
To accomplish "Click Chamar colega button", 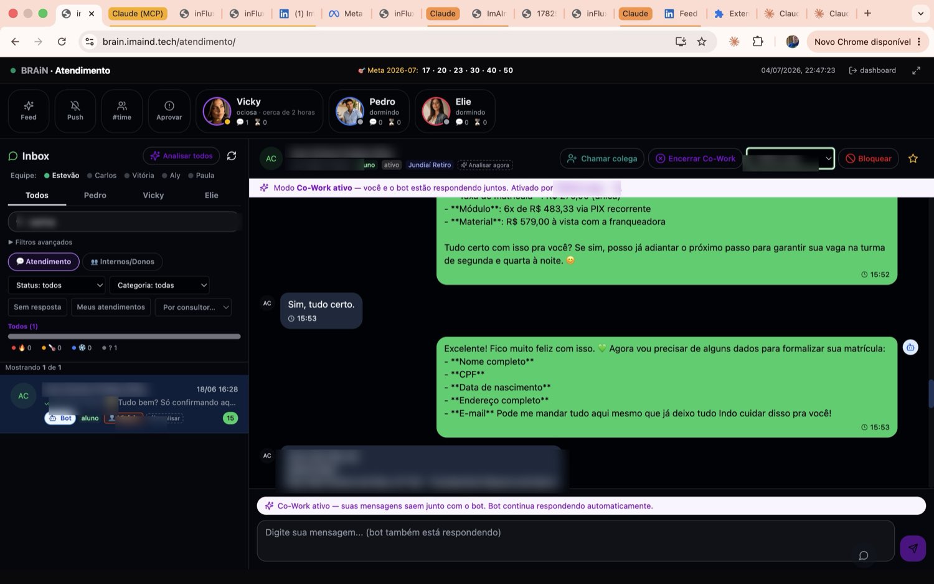I will 602,158.
